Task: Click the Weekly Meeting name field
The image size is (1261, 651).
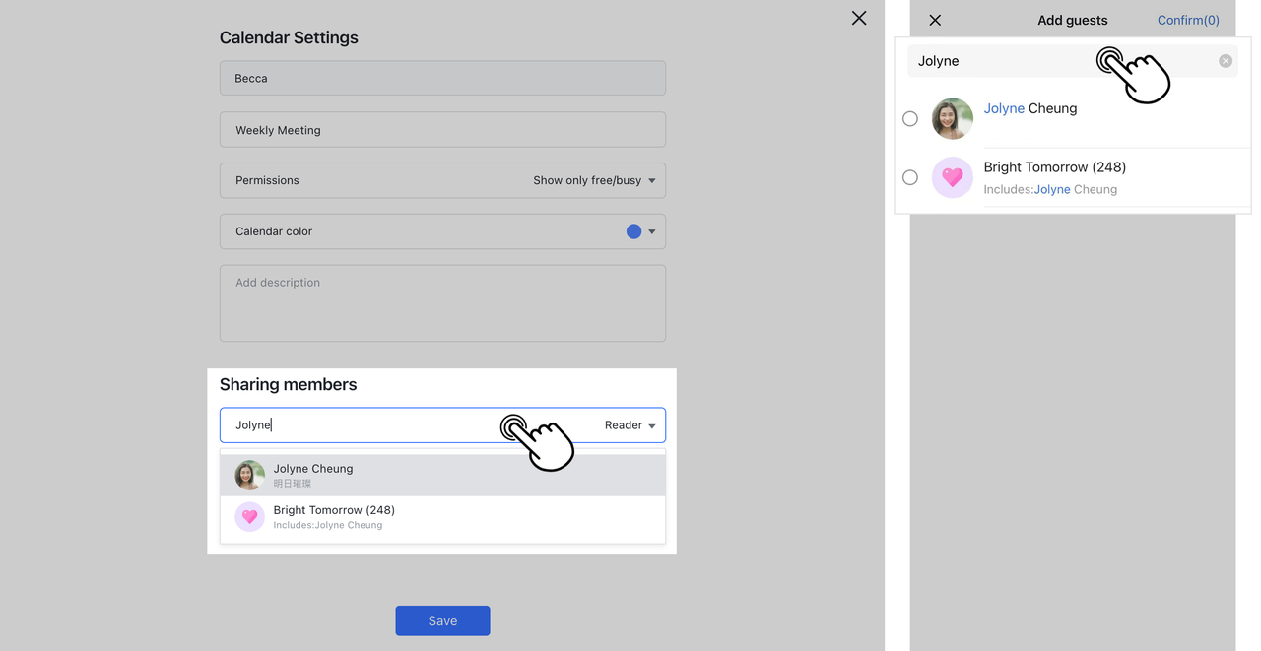Action: 442,130
